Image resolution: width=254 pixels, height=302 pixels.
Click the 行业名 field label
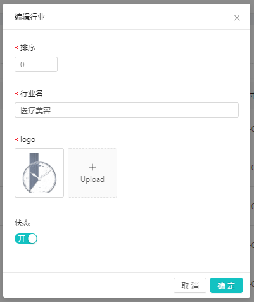tap(31, 93)
